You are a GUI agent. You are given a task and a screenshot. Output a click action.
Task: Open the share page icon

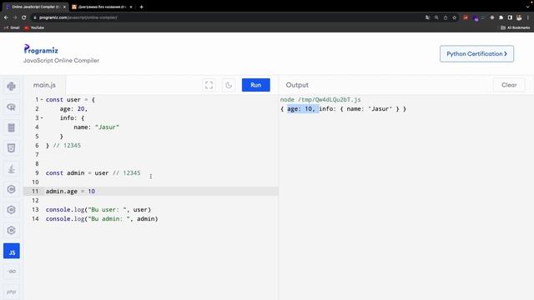click(446, 17)
